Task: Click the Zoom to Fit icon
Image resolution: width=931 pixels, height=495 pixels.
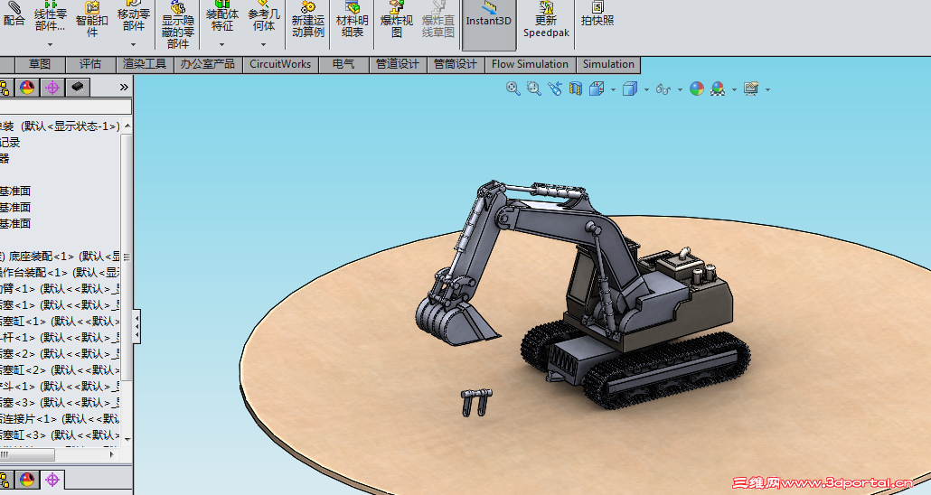Action: click(x=513, y=89)
